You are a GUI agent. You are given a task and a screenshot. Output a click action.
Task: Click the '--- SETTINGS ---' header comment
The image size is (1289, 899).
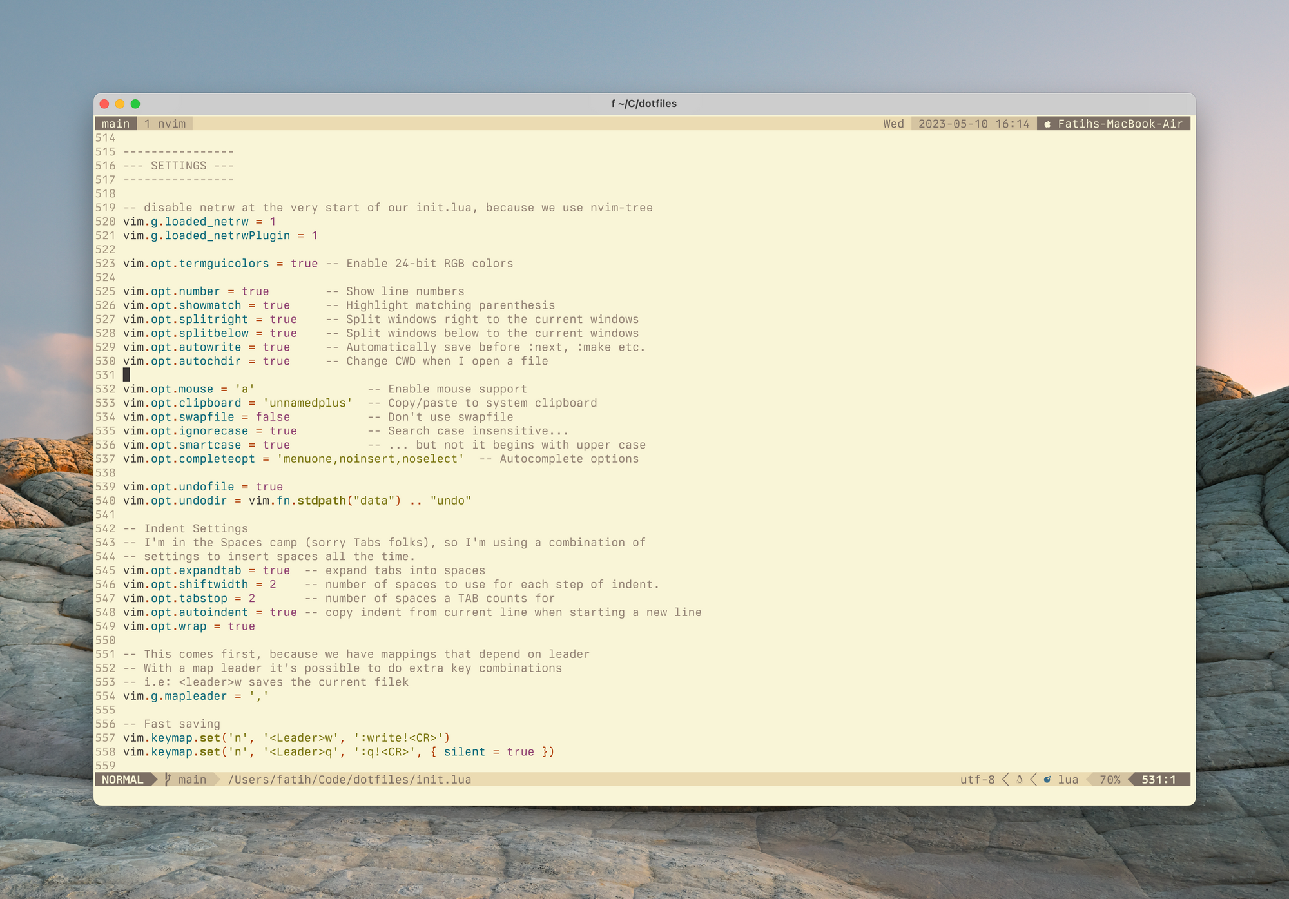179,166
